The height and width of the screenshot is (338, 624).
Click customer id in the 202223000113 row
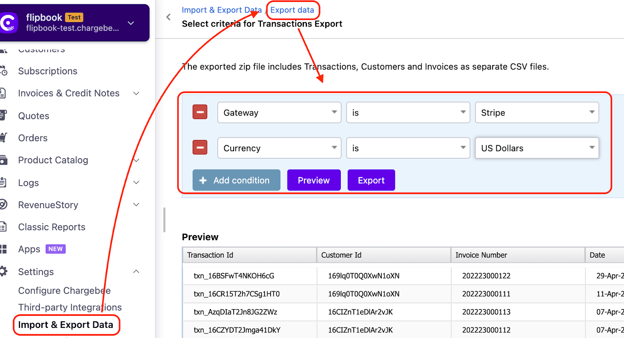(360, 312)
